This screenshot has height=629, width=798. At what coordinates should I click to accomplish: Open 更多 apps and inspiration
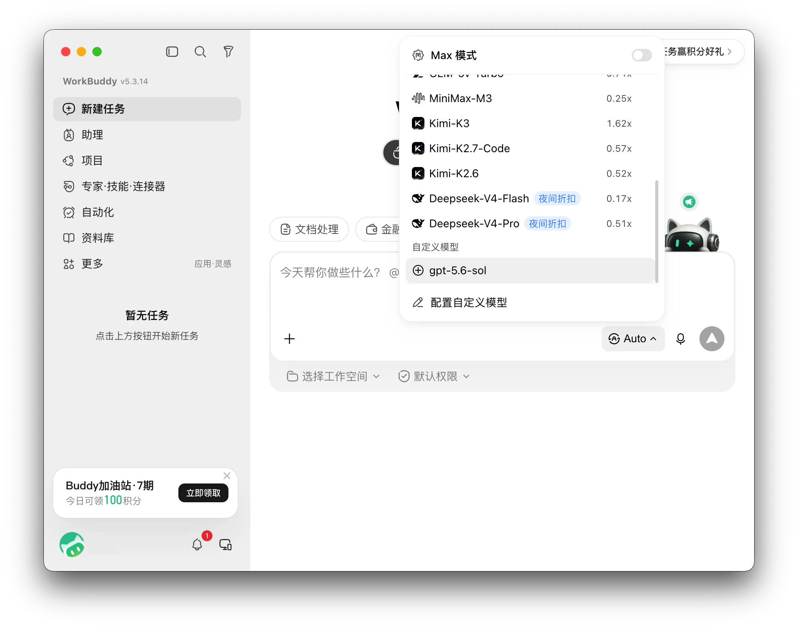(147, 264)
